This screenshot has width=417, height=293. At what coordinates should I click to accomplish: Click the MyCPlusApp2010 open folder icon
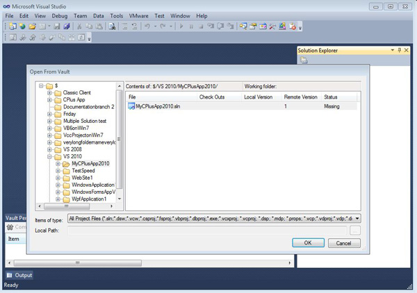66,163
